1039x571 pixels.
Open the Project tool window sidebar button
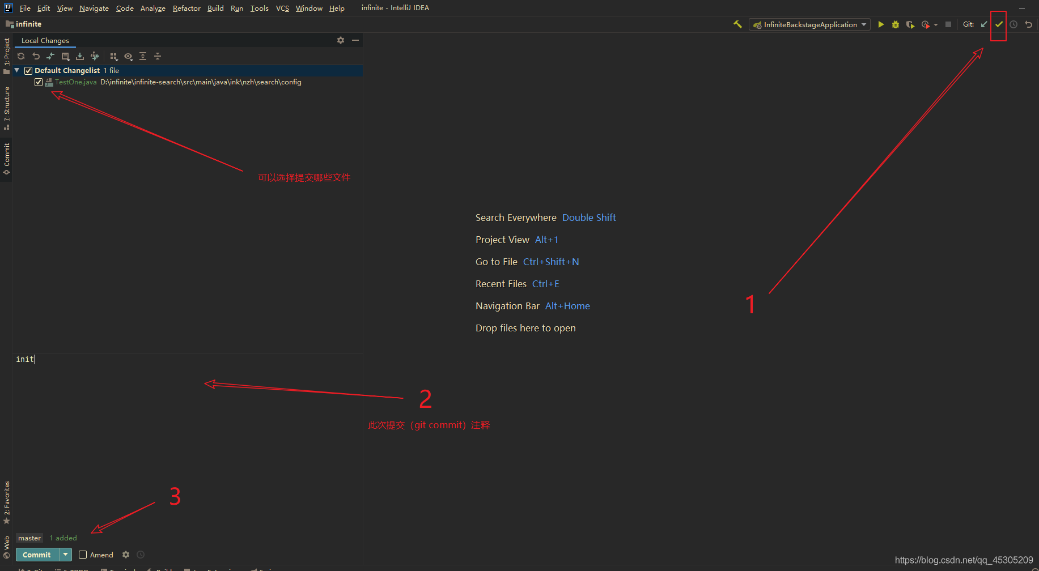(x=6, y=56)
